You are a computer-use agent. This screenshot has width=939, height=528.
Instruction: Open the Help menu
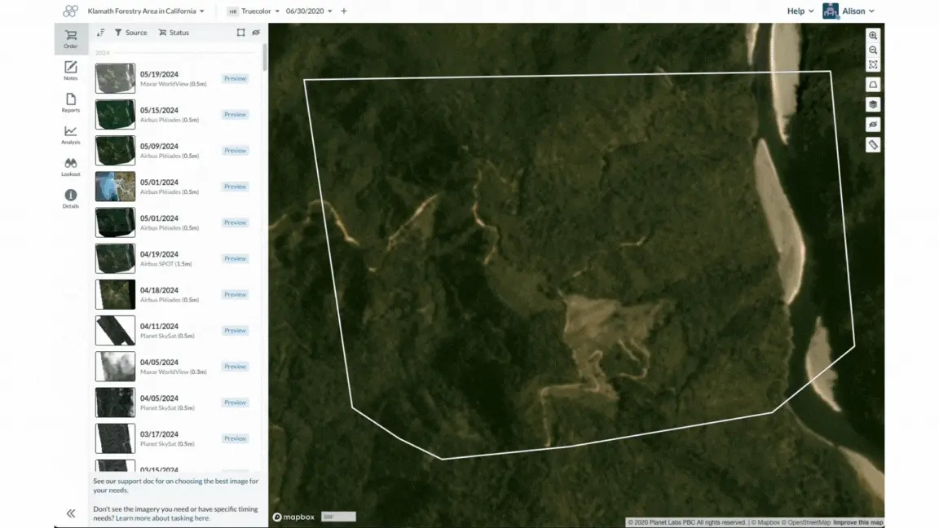pyautogui.click(x=800, y=11)
